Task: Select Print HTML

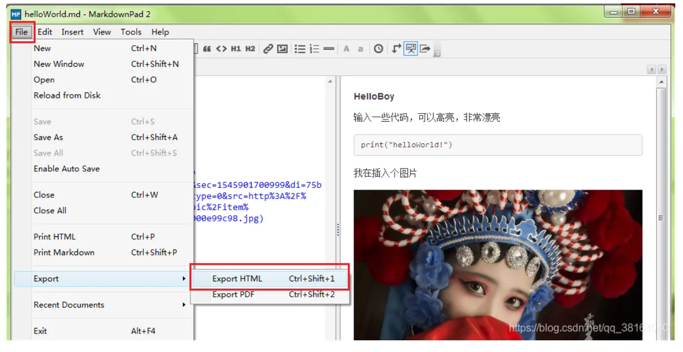Action: pyautogui.click(x=104, y=237)
